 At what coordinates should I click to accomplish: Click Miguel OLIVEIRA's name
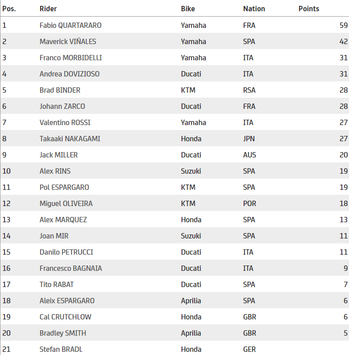[x=66, y=203]
